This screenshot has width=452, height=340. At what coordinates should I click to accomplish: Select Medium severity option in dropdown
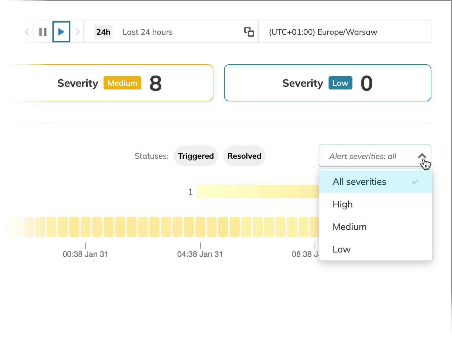tap(376, 227)
